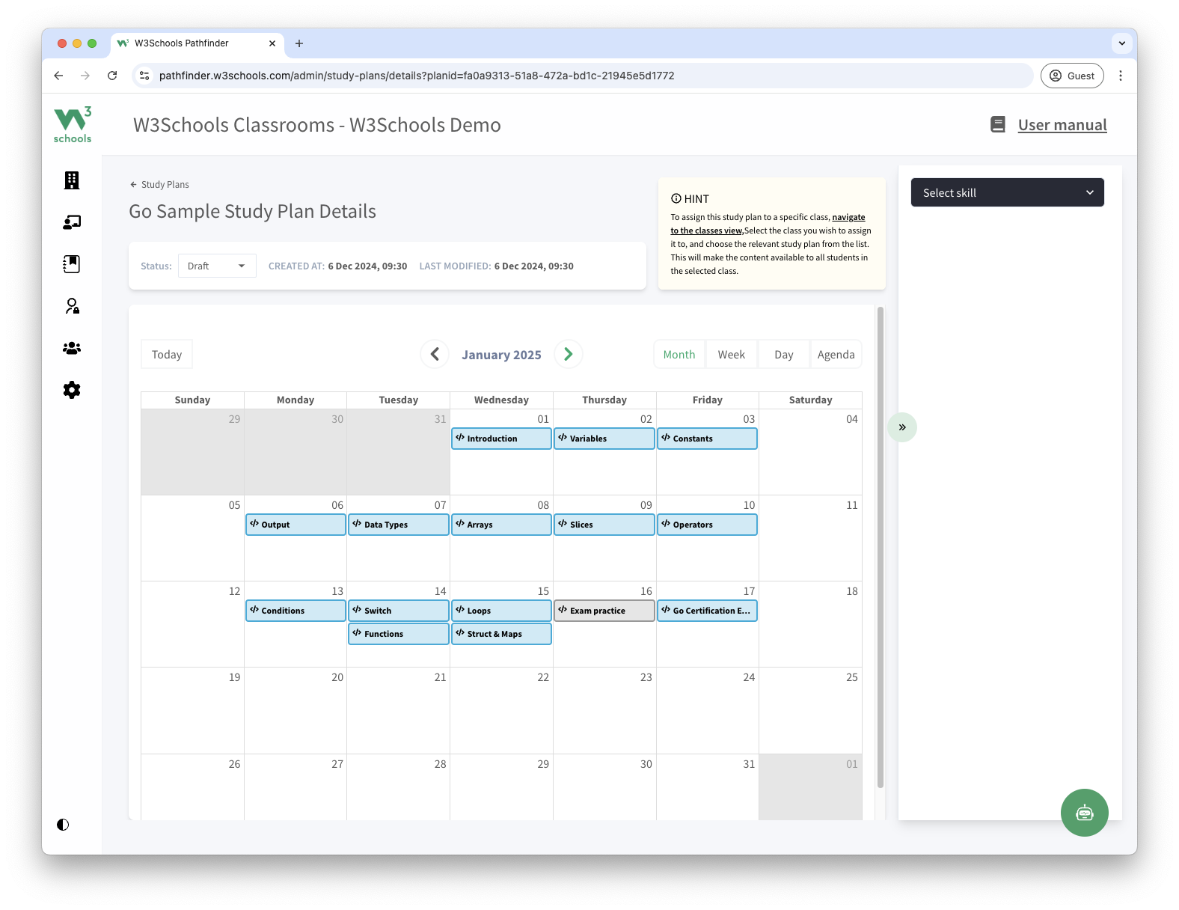The width and height of the screenshot is (1179, 910).
Task: Go to the previous month
Action: 435,354
